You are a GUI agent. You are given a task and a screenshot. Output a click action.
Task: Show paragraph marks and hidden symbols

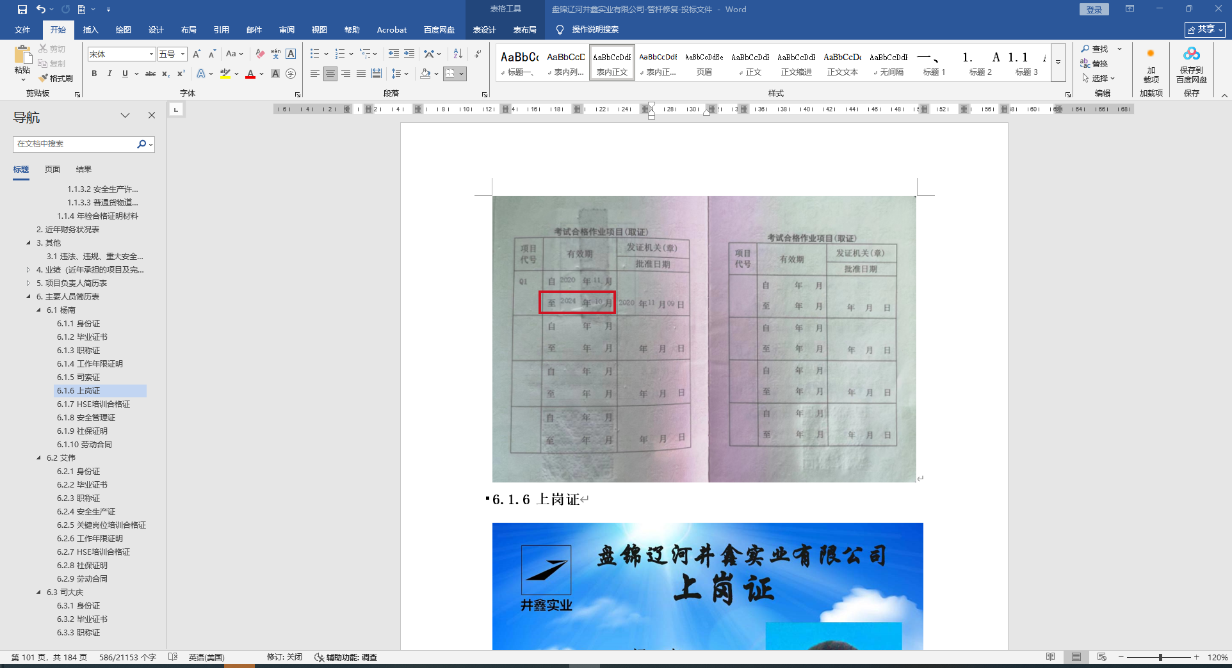478,54
